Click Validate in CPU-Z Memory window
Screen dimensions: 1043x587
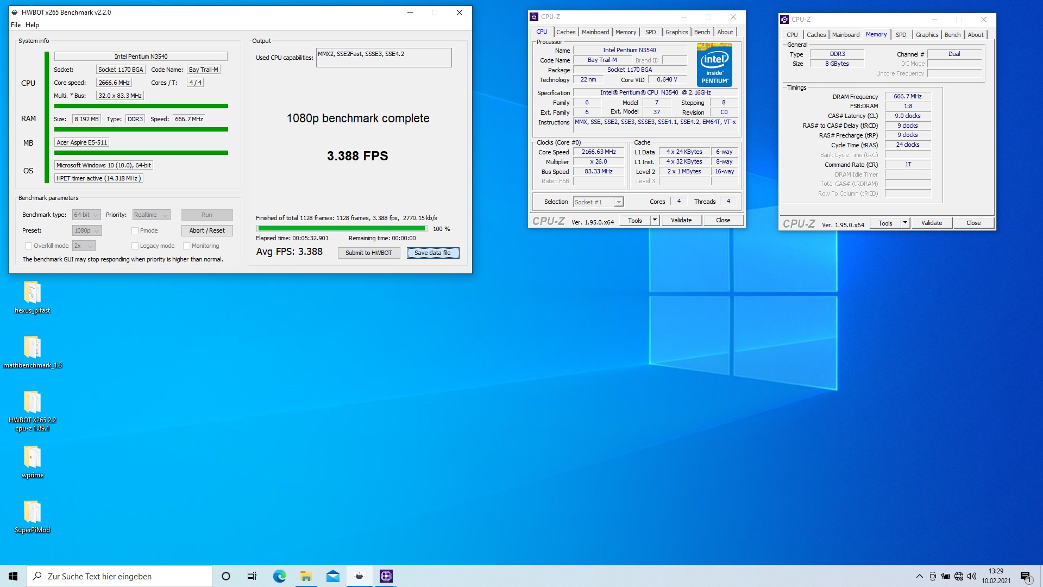(x=932, y=223)
